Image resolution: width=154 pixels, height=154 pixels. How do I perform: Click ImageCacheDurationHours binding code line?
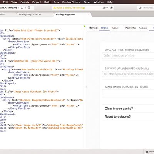43,100
